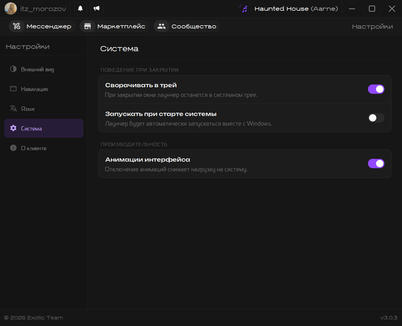This screenshot has width=402, height=326.
Task: Enable Запускать при старте системы toggle
Action: point(376,118)
